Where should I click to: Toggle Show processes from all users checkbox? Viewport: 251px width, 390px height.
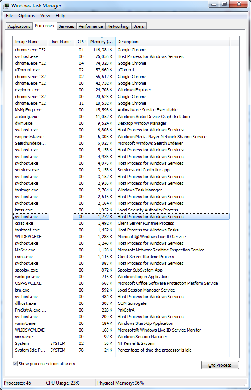pyautogui.click(x=15, y=364)
